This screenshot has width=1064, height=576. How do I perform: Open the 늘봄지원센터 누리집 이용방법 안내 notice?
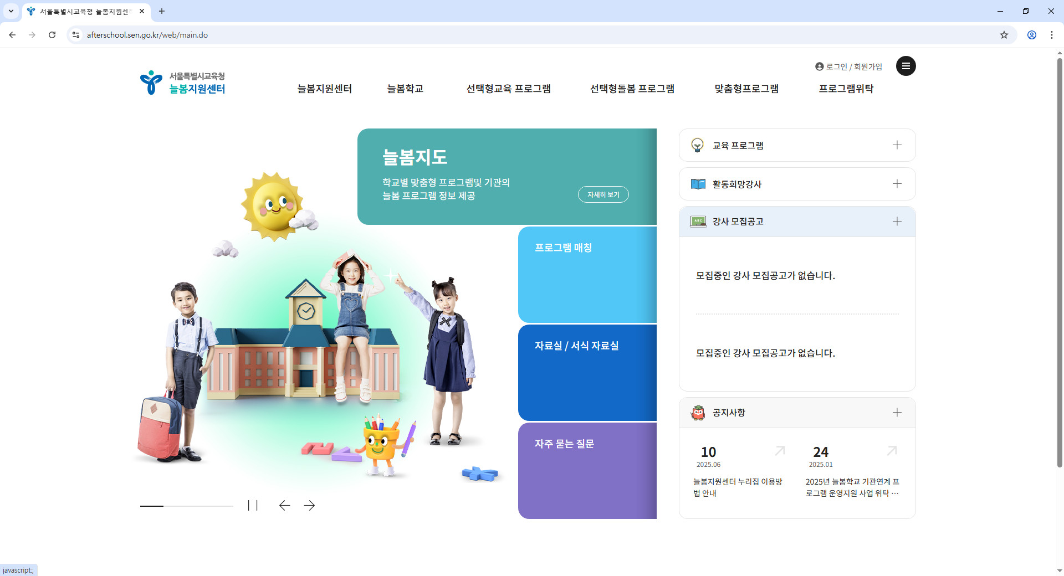pos(737,487)
